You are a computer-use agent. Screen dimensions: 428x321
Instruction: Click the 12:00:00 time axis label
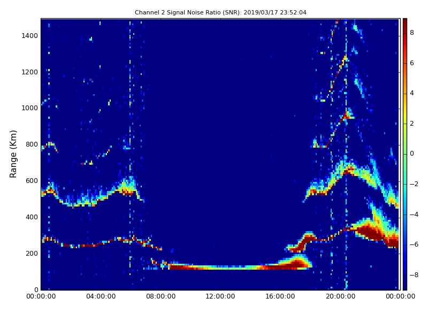coord(220,296)
